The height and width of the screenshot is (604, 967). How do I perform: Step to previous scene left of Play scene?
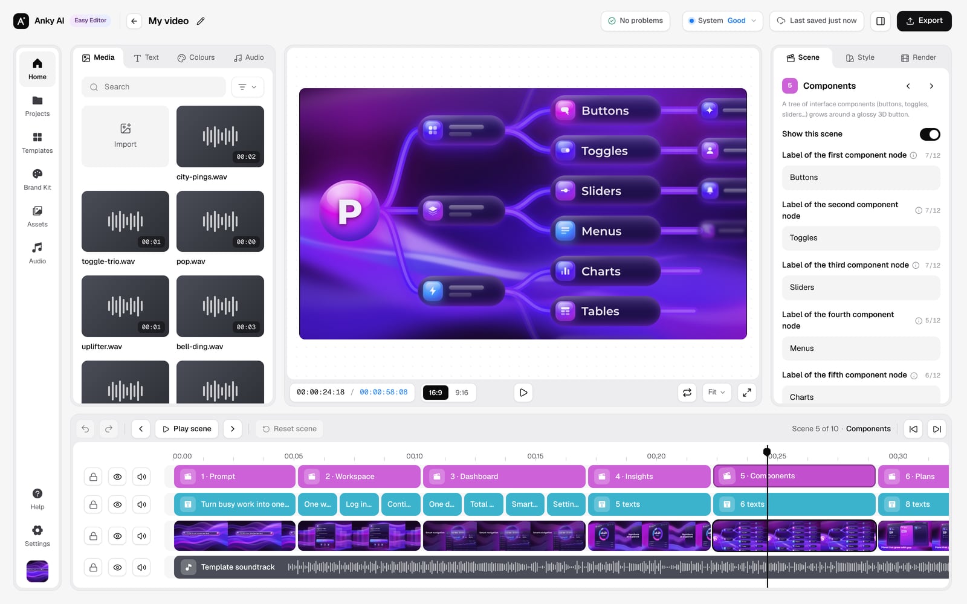pyautogui.click(x=141, y=429)
